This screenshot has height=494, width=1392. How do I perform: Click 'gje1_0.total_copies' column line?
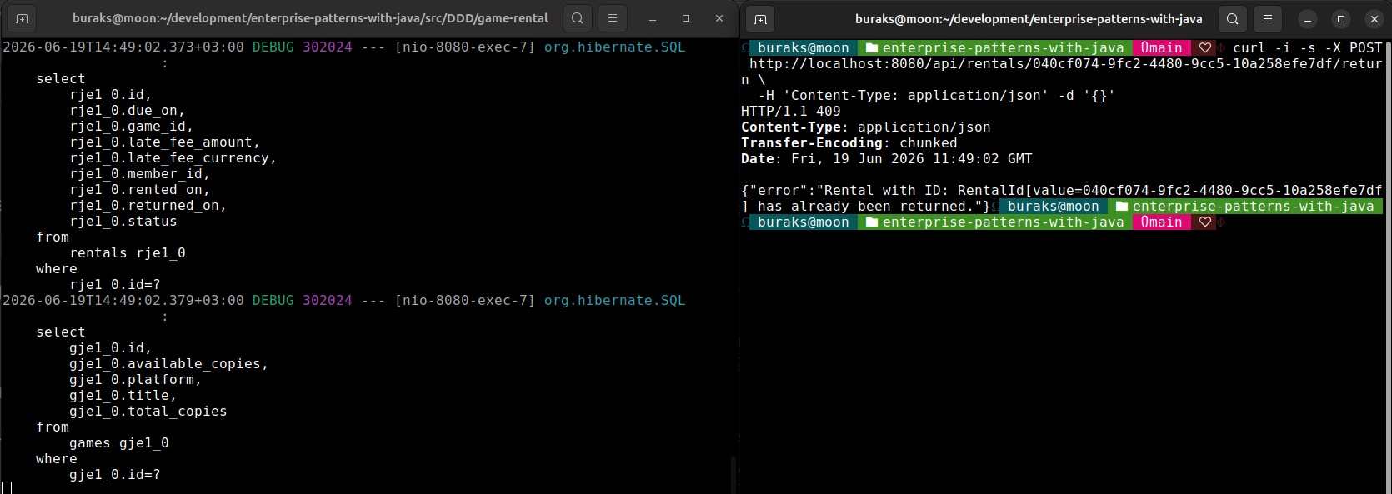[x=148, y=411]
